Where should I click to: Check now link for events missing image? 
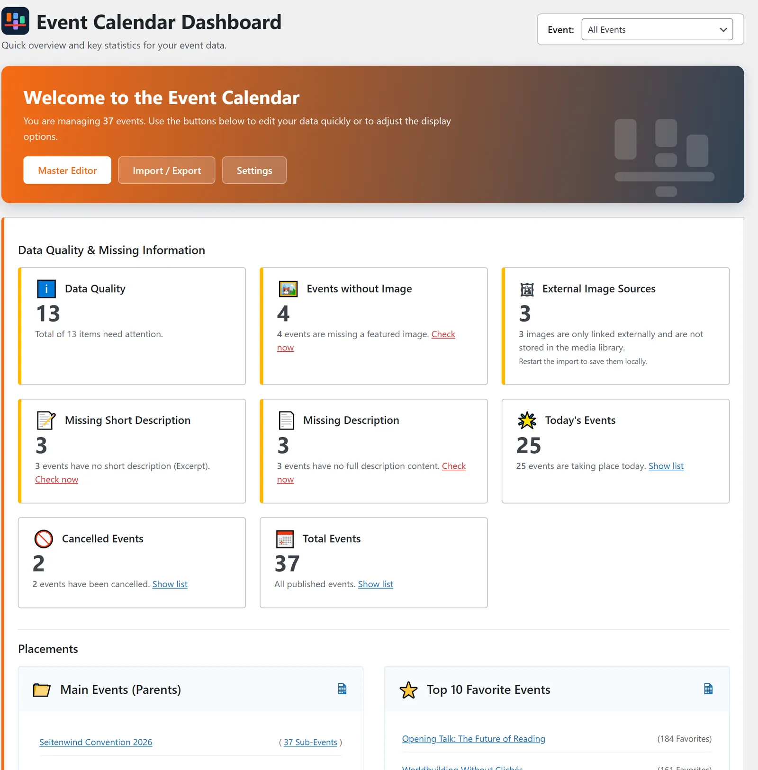point(443,334)
